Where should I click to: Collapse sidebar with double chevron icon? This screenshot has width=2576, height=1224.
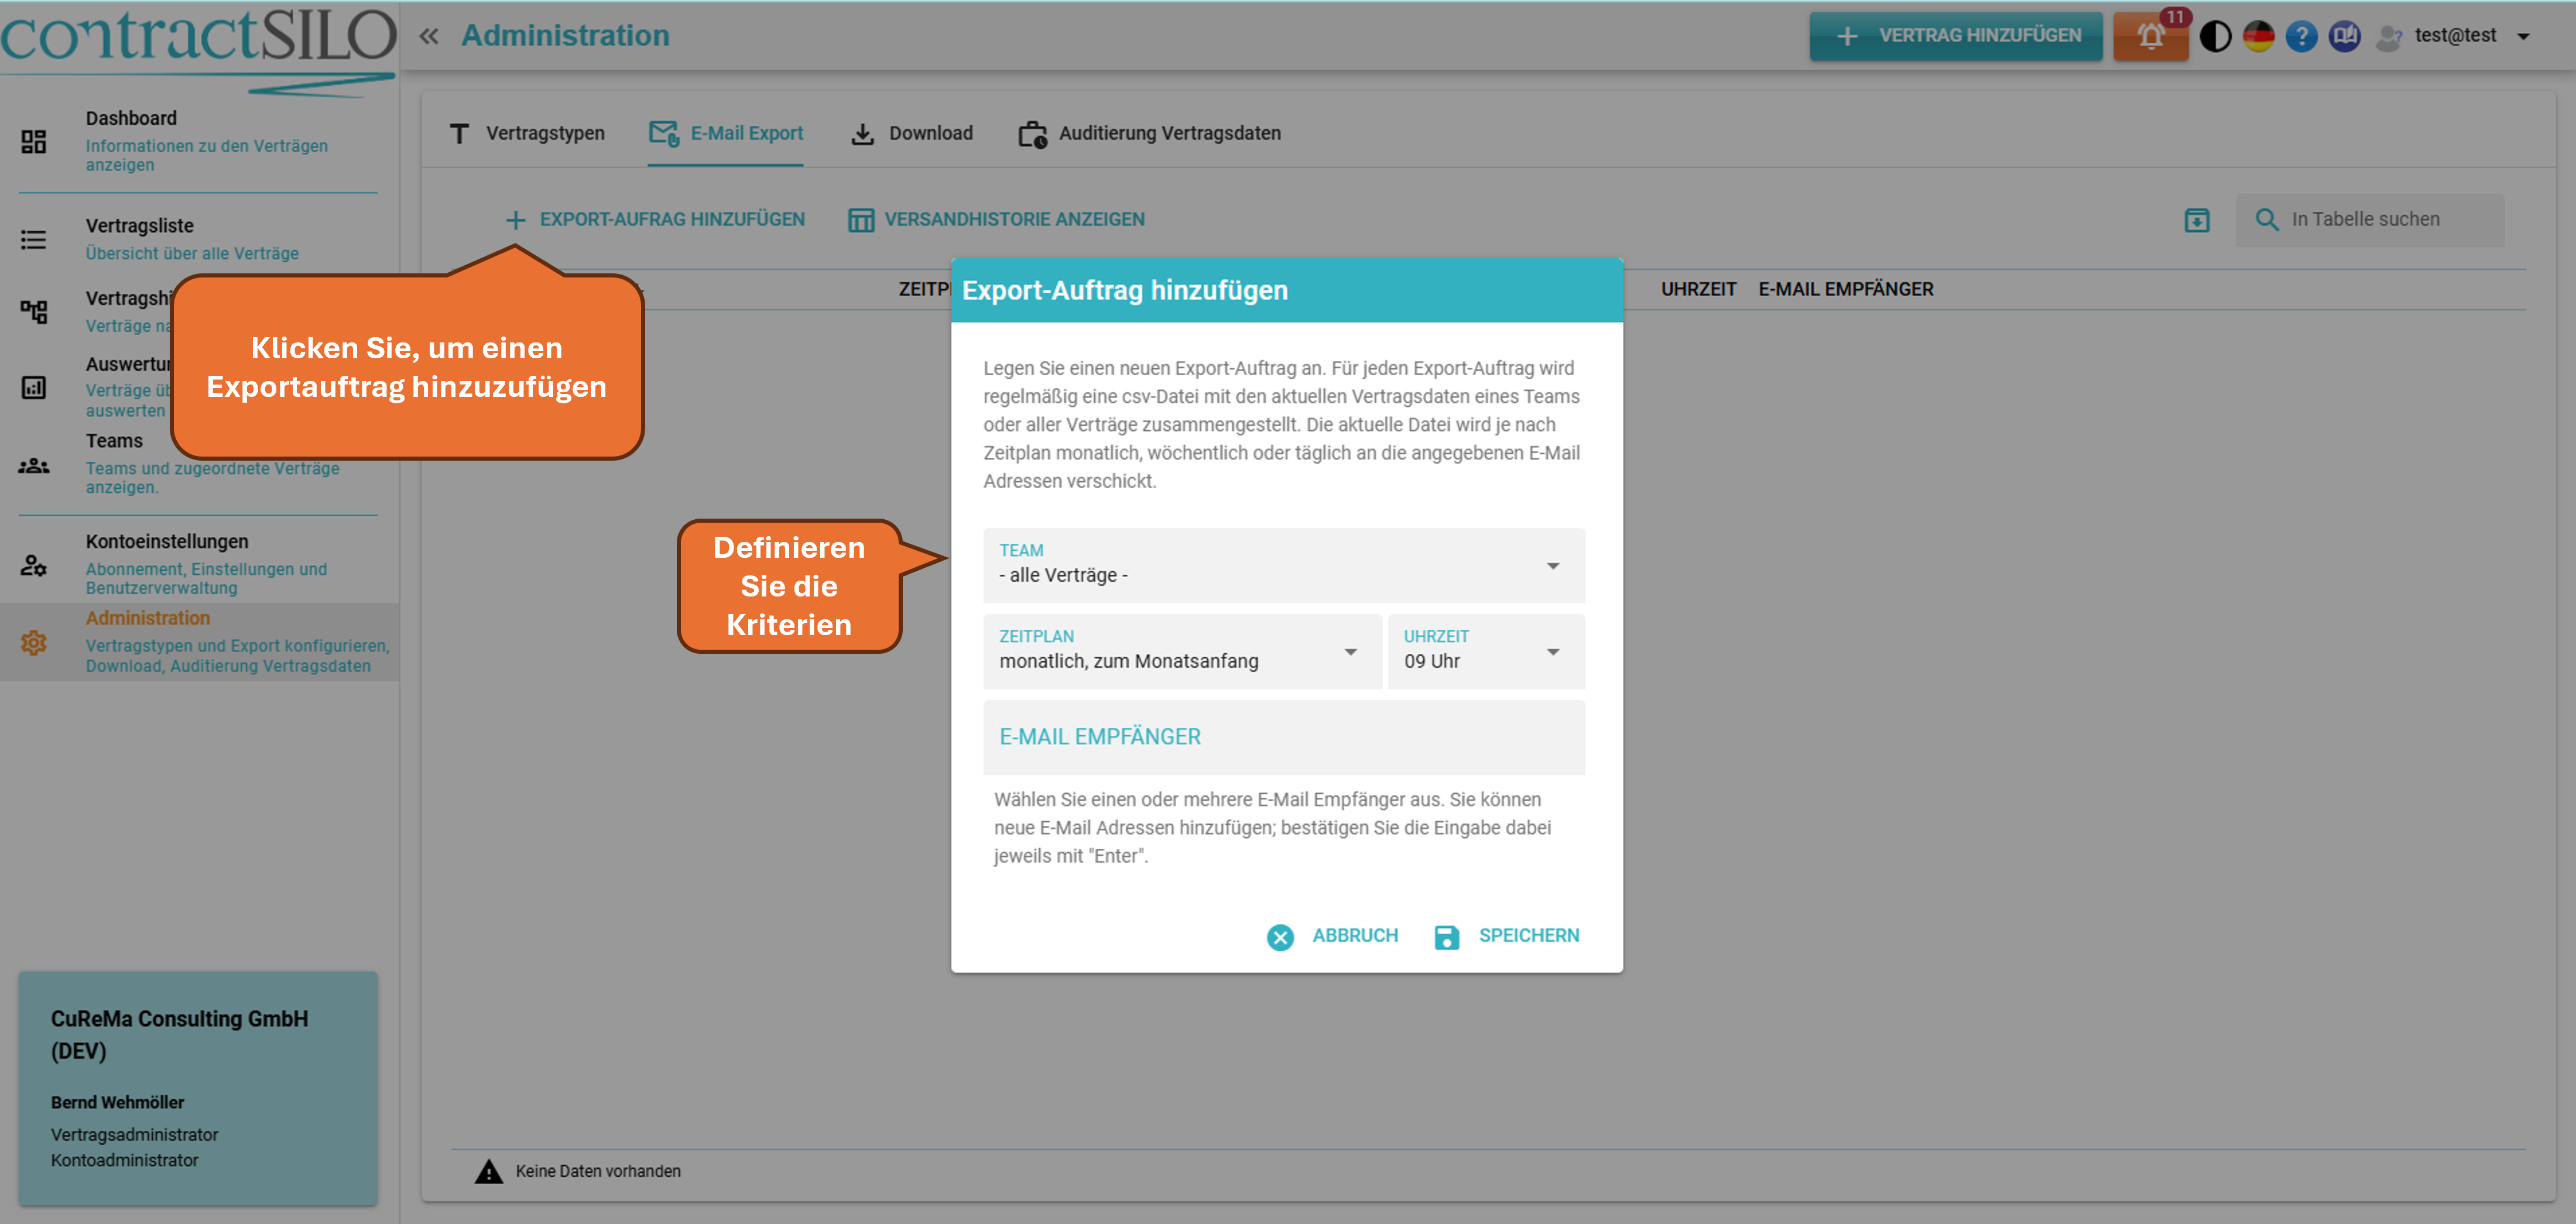pos(429,37)
